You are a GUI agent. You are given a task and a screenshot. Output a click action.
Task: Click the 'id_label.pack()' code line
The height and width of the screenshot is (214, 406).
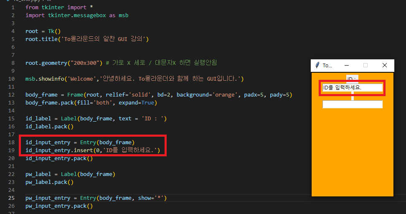(x=49, y=127)
